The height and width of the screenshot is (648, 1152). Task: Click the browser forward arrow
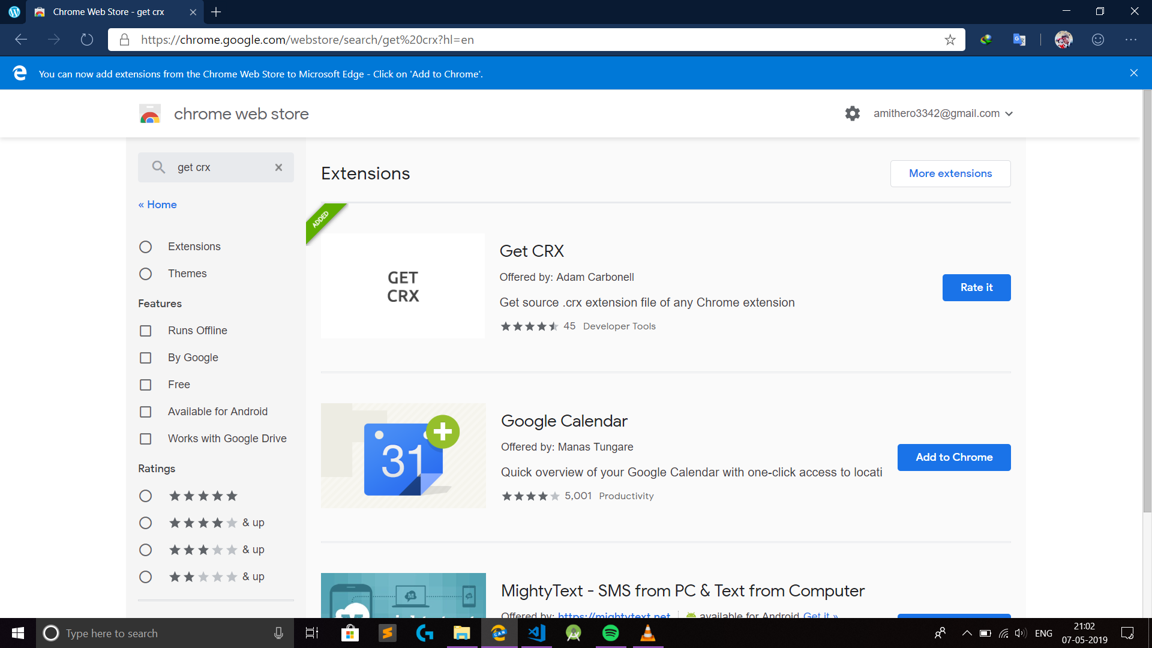click(54, 40)
